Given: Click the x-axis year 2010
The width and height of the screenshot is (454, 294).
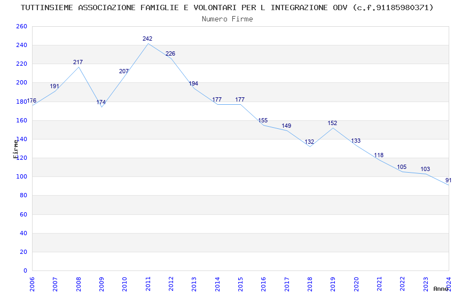Looking at the screenshot, I should click(x=125, y=284).
